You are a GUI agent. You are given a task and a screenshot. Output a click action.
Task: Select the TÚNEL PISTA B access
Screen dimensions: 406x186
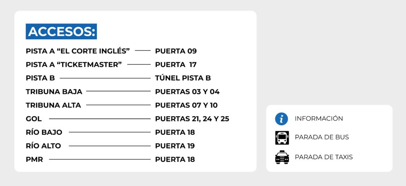click(183, 78)
